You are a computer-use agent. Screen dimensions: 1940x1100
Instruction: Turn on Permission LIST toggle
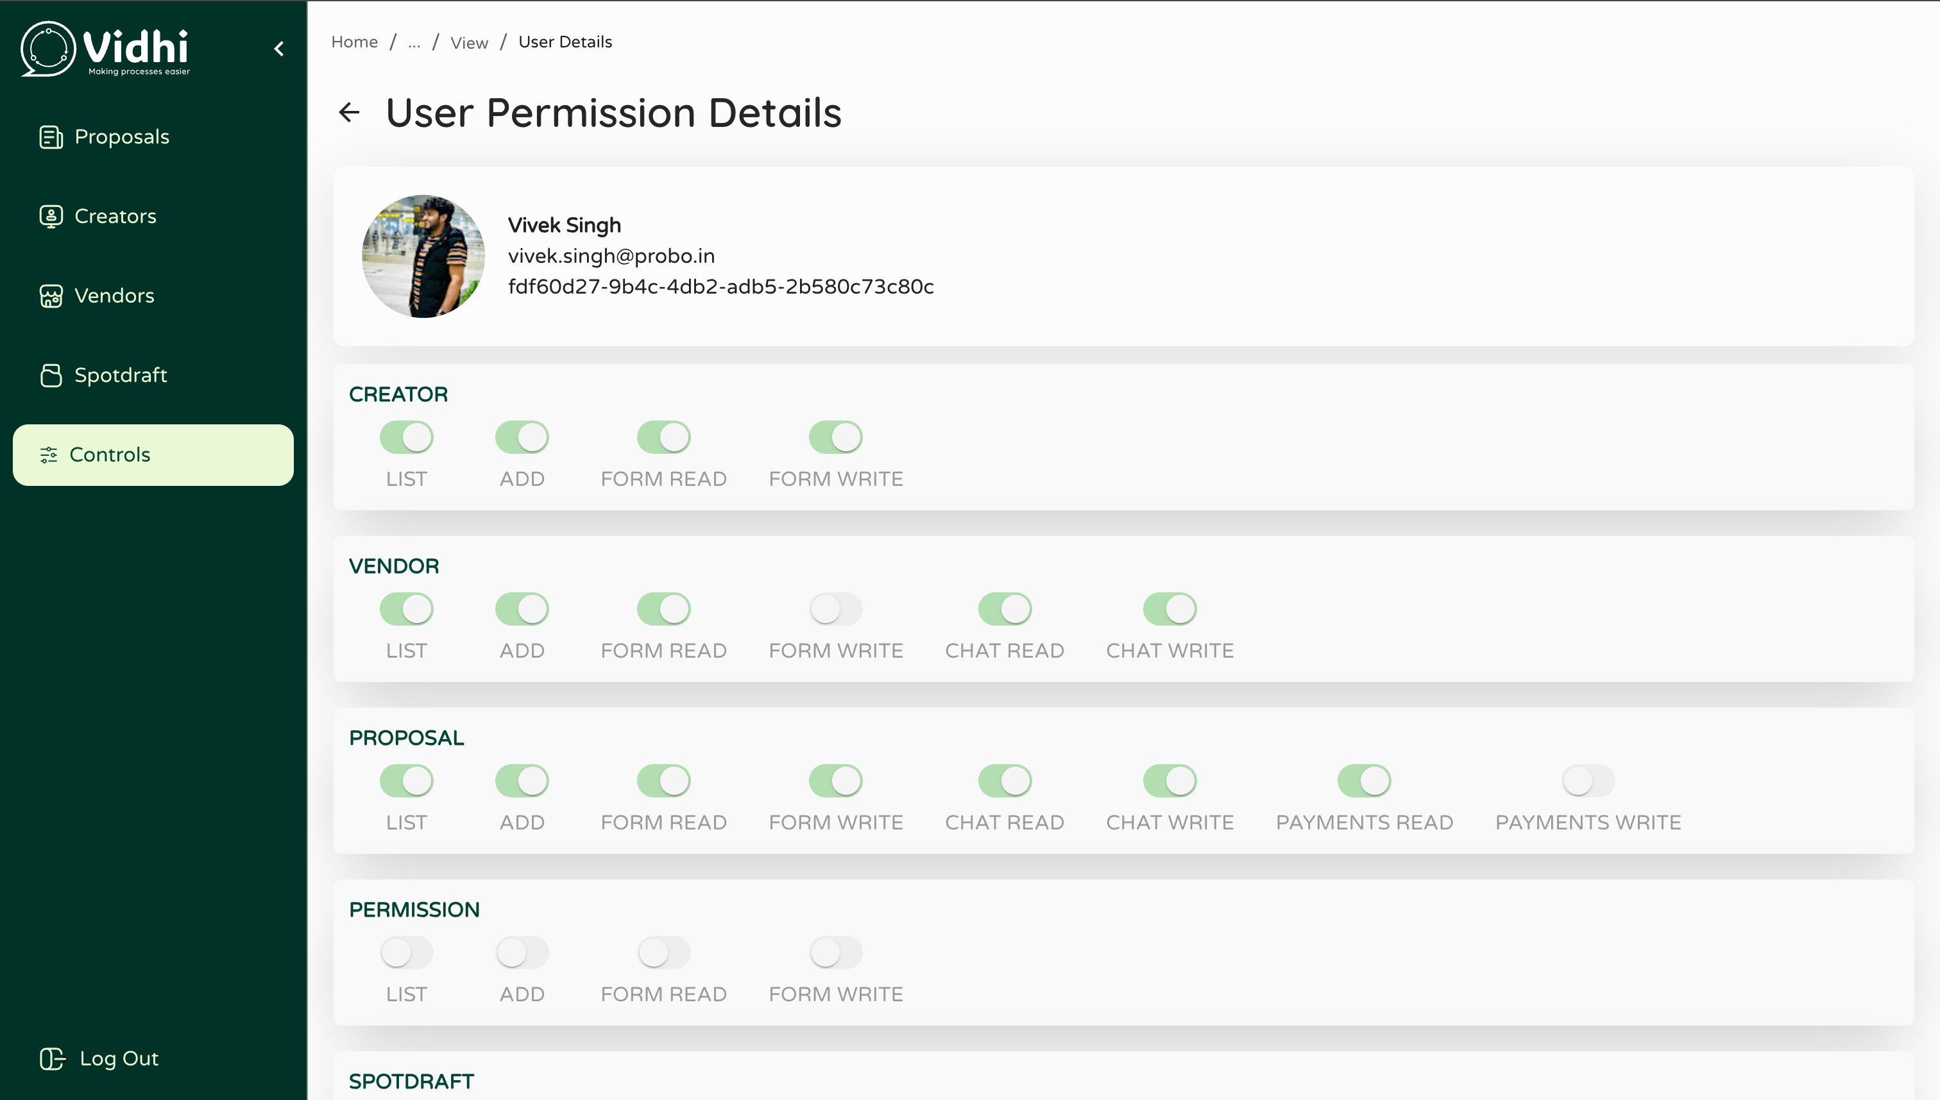[406, 953]
